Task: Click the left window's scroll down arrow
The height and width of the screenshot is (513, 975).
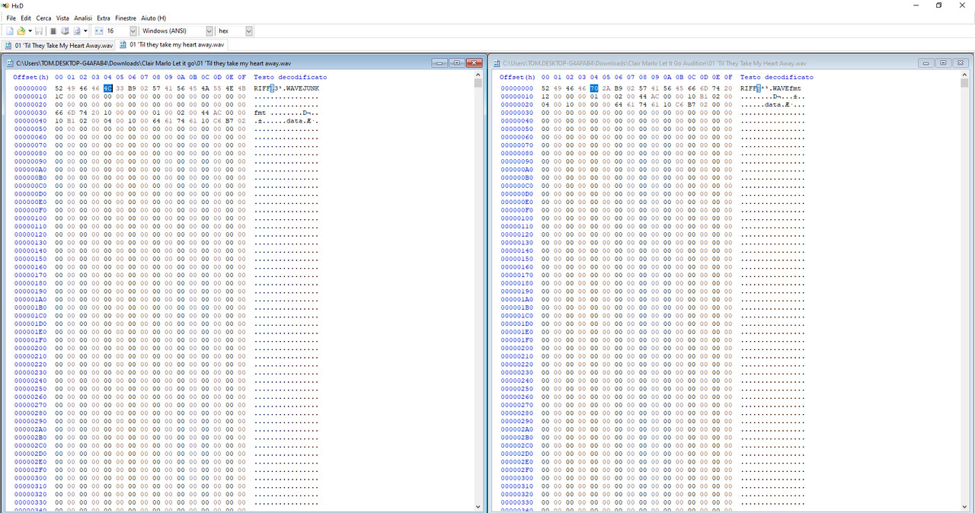Action: coord(478,506)
